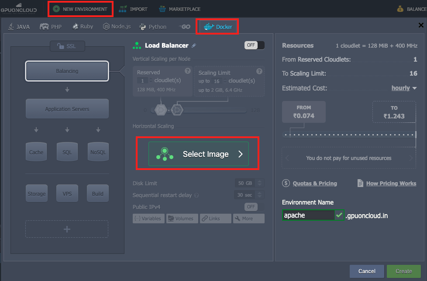Click the Build node icon

(98, 193)
